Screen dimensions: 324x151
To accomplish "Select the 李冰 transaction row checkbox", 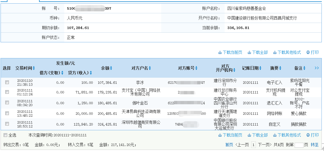I will [x=7, y=82].
